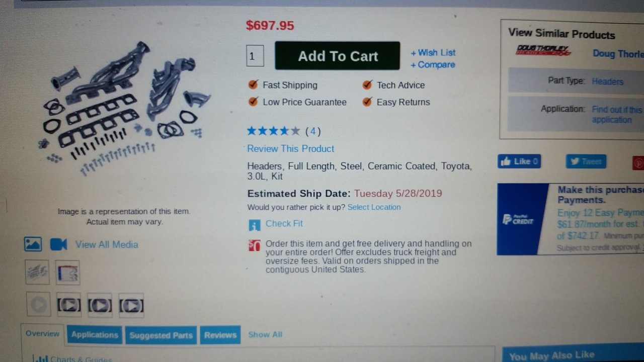This screenshot has height=362, width=644.
Task: Switch to the Applications tab
Action: tap(95, 335)
